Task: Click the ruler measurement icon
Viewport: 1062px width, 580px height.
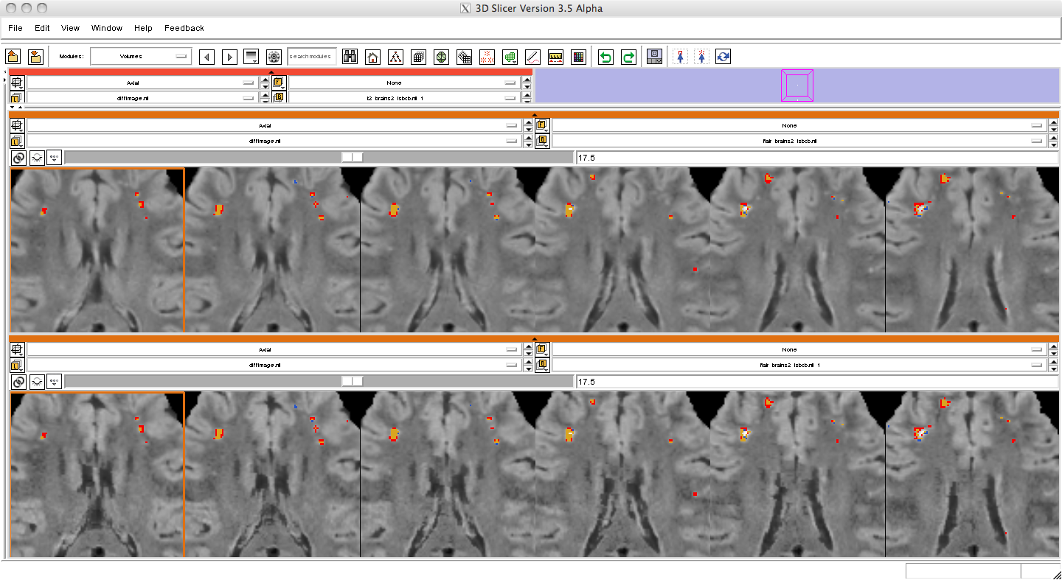Action: [555, 57]
